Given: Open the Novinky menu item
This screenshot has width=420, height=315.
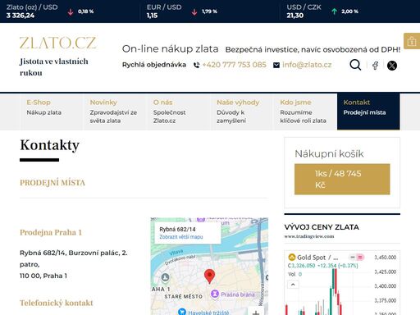Looking at the screenshot, I should point(114,111).
